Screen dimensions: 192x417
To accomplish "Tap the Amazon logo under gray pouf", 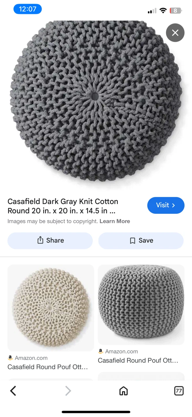I will coord(101,351).
